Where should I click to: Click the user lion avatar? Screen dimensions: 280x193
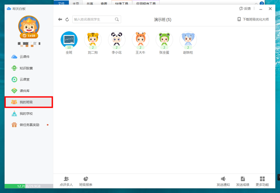(x=29, y=26)
